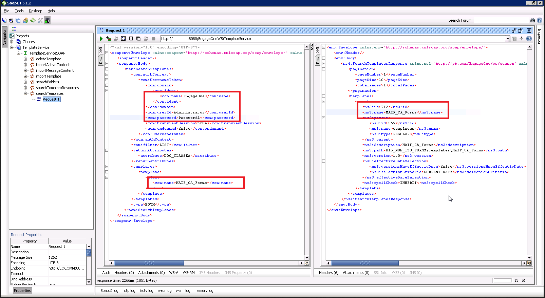Switch response editor to Raw view
Image resolution: width=545 pixels, height=298 pixels.
click(x=318, y=60)
